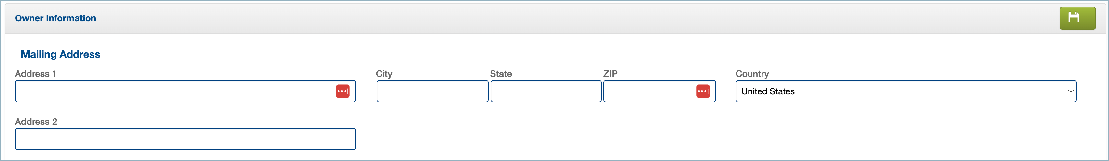1109x161 pixels.
Task: Click the "Address 1" field label
Action: (35, 74)
